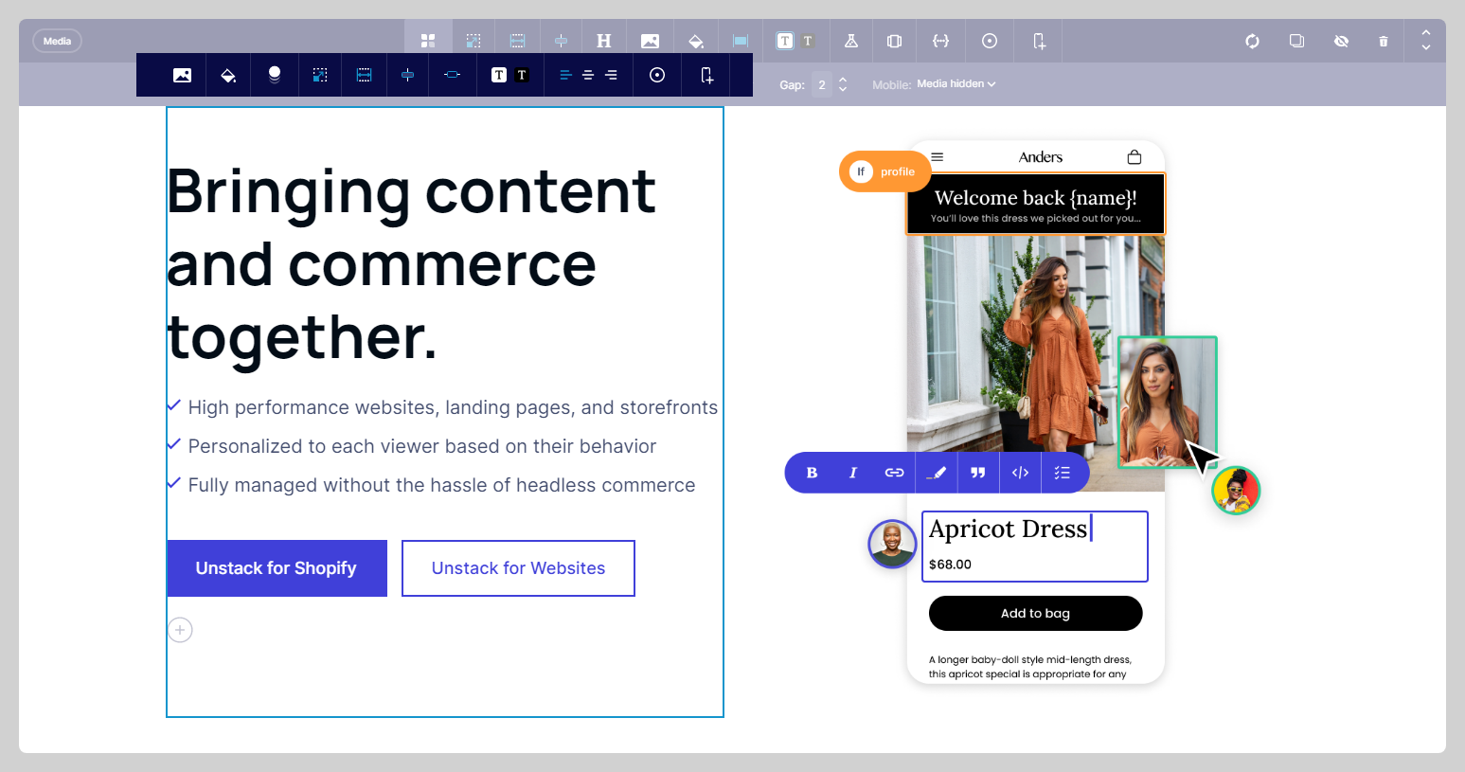This screenshot has height=772, width=1465.
Task: Click the paint bucket icon in dark toolbar
Action: click(x=228, y=75)
